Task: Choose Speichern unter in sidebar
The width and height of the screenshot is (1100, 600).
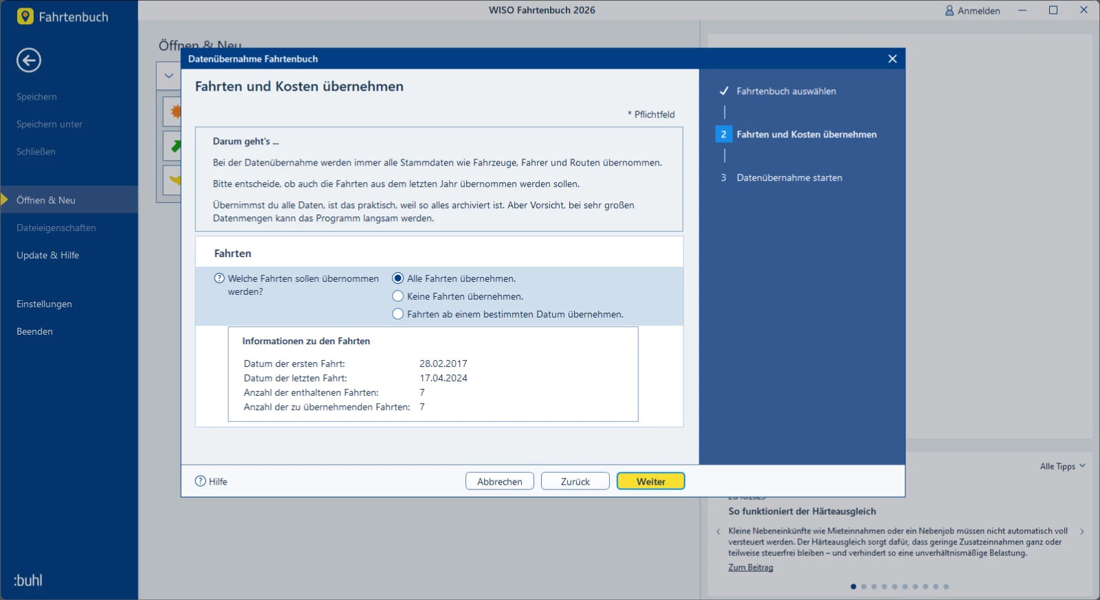Action: click(49, 124)
